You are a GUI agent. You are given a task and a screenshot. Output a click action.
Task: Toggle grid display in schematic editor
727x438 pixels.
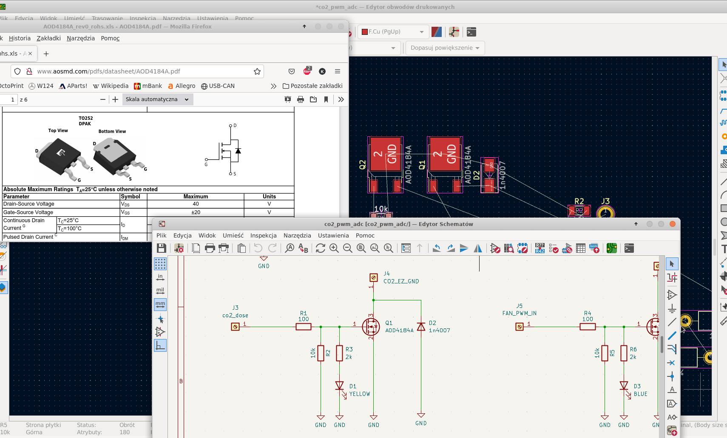point(160,264)
